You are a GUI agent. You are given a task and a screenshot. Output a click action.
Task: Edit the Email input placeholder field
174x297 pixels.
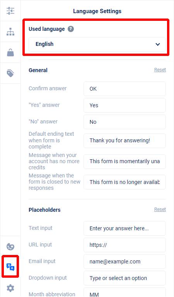coord(125,262)
